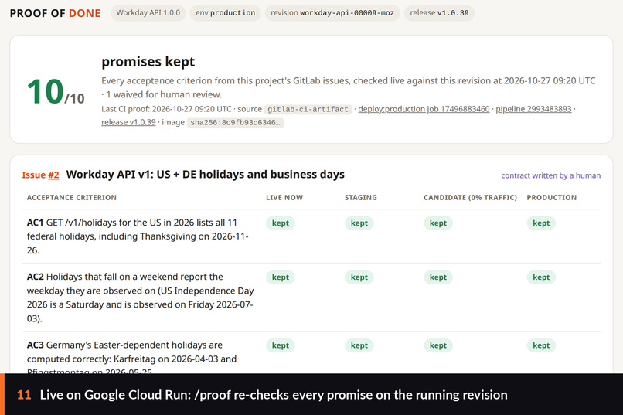The width and height of the screenshot is (623, 415).
Task: Click the LIVE NOW column header
Action: coord(284,197)
